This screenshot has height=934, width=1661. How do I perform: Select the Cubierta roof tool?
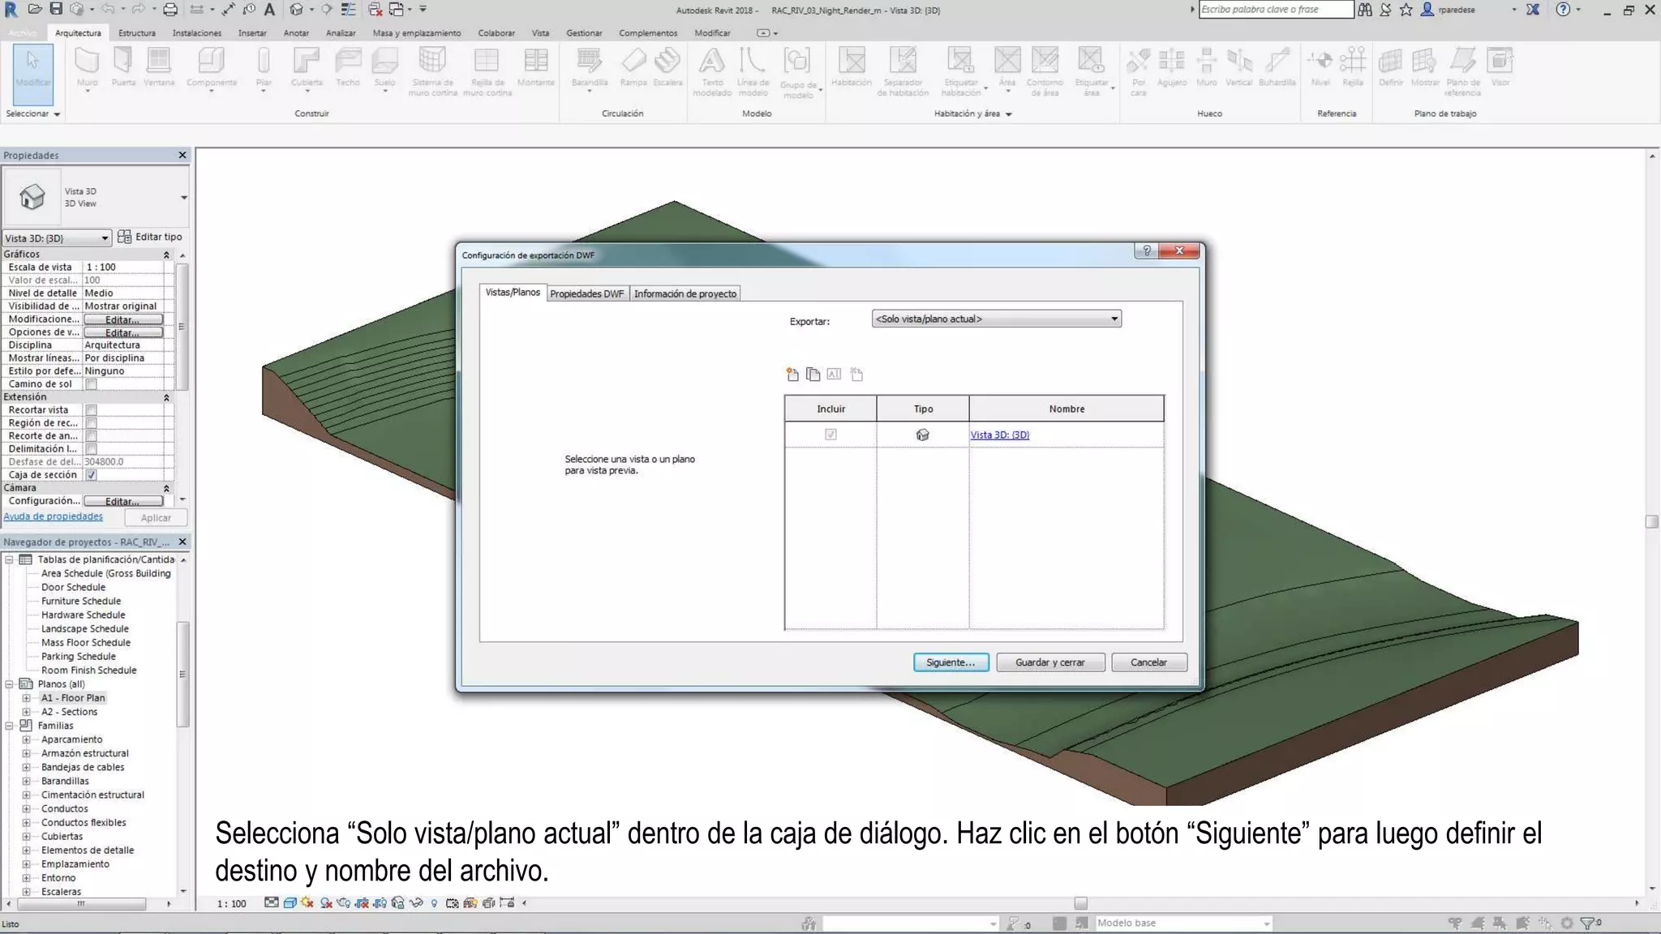point(307,67)
